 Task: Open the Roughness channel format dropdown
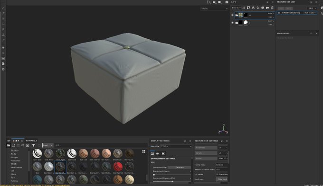[223, 148]
